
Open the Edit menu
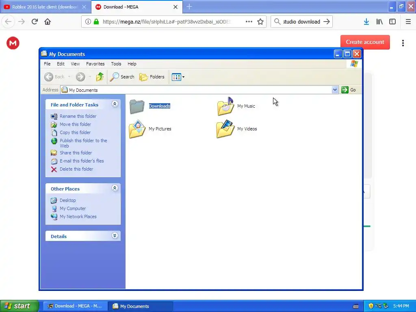[61, 64]
